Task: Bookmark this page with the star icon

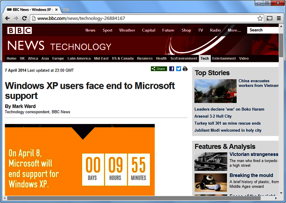Action: click(260, 18)
